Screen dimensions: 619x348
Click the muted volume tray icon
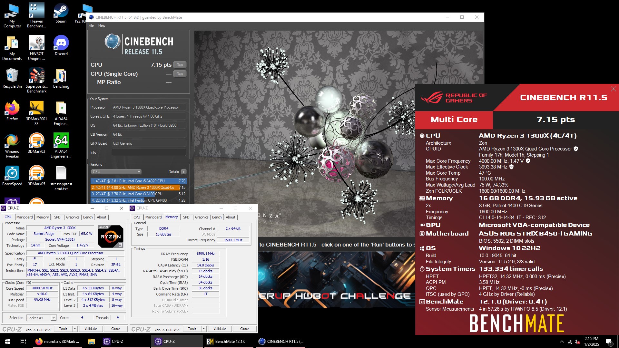[577, 342]
